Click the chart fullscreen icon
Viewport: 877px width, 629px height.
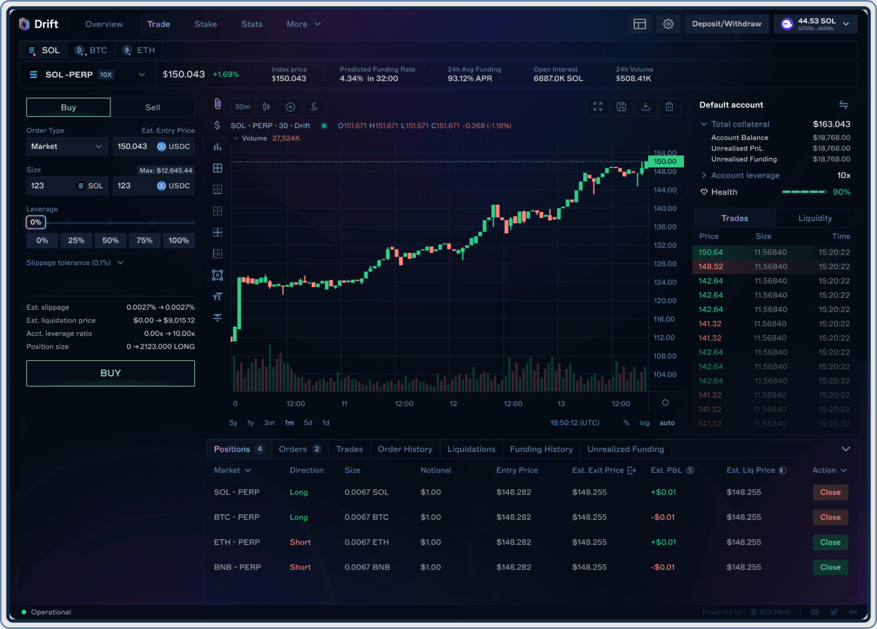598,107
